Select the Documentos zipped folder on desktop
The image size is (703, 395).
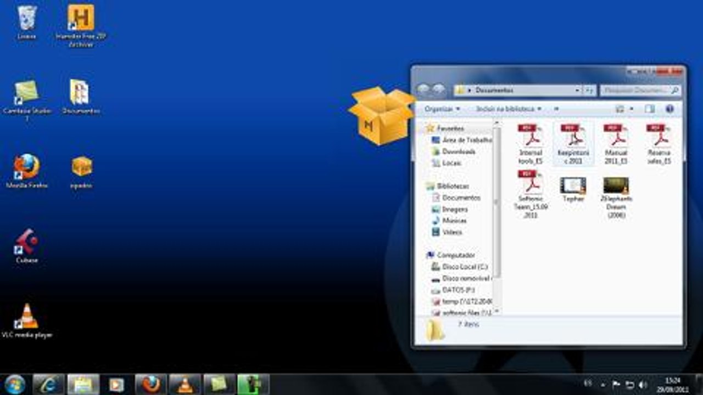[x=81, y=97]
